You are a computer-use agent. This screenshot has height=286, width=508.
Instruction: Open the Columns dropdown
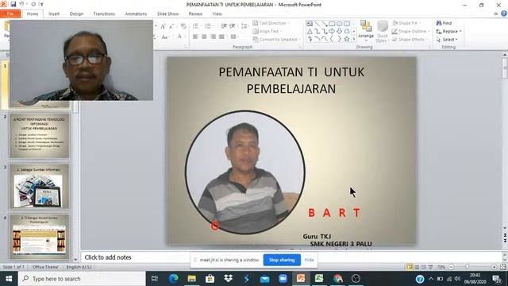[234, 37]
